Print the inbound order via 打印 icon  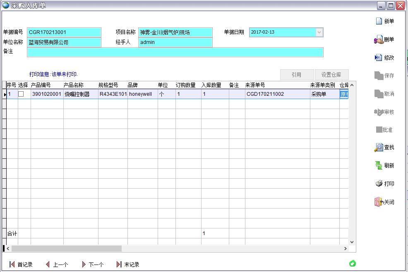click(384, 184)
